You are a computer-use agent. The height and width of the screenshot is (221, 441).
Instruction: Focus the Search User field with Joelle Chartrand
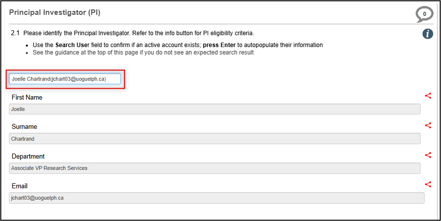tap(65, 79)
